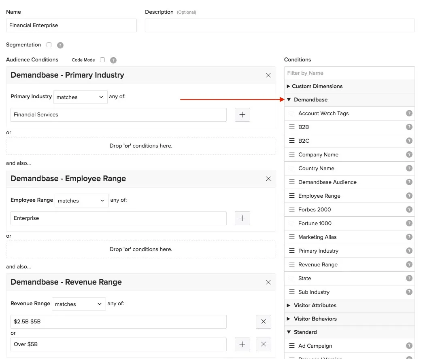Show help for Country Name condition

(409, 168)
